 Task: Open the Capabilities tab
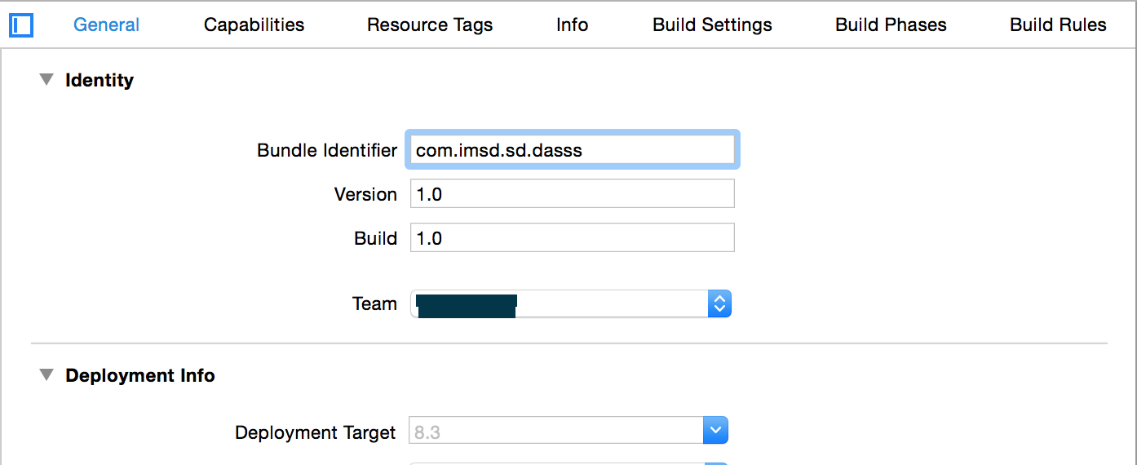coord(254,25)
